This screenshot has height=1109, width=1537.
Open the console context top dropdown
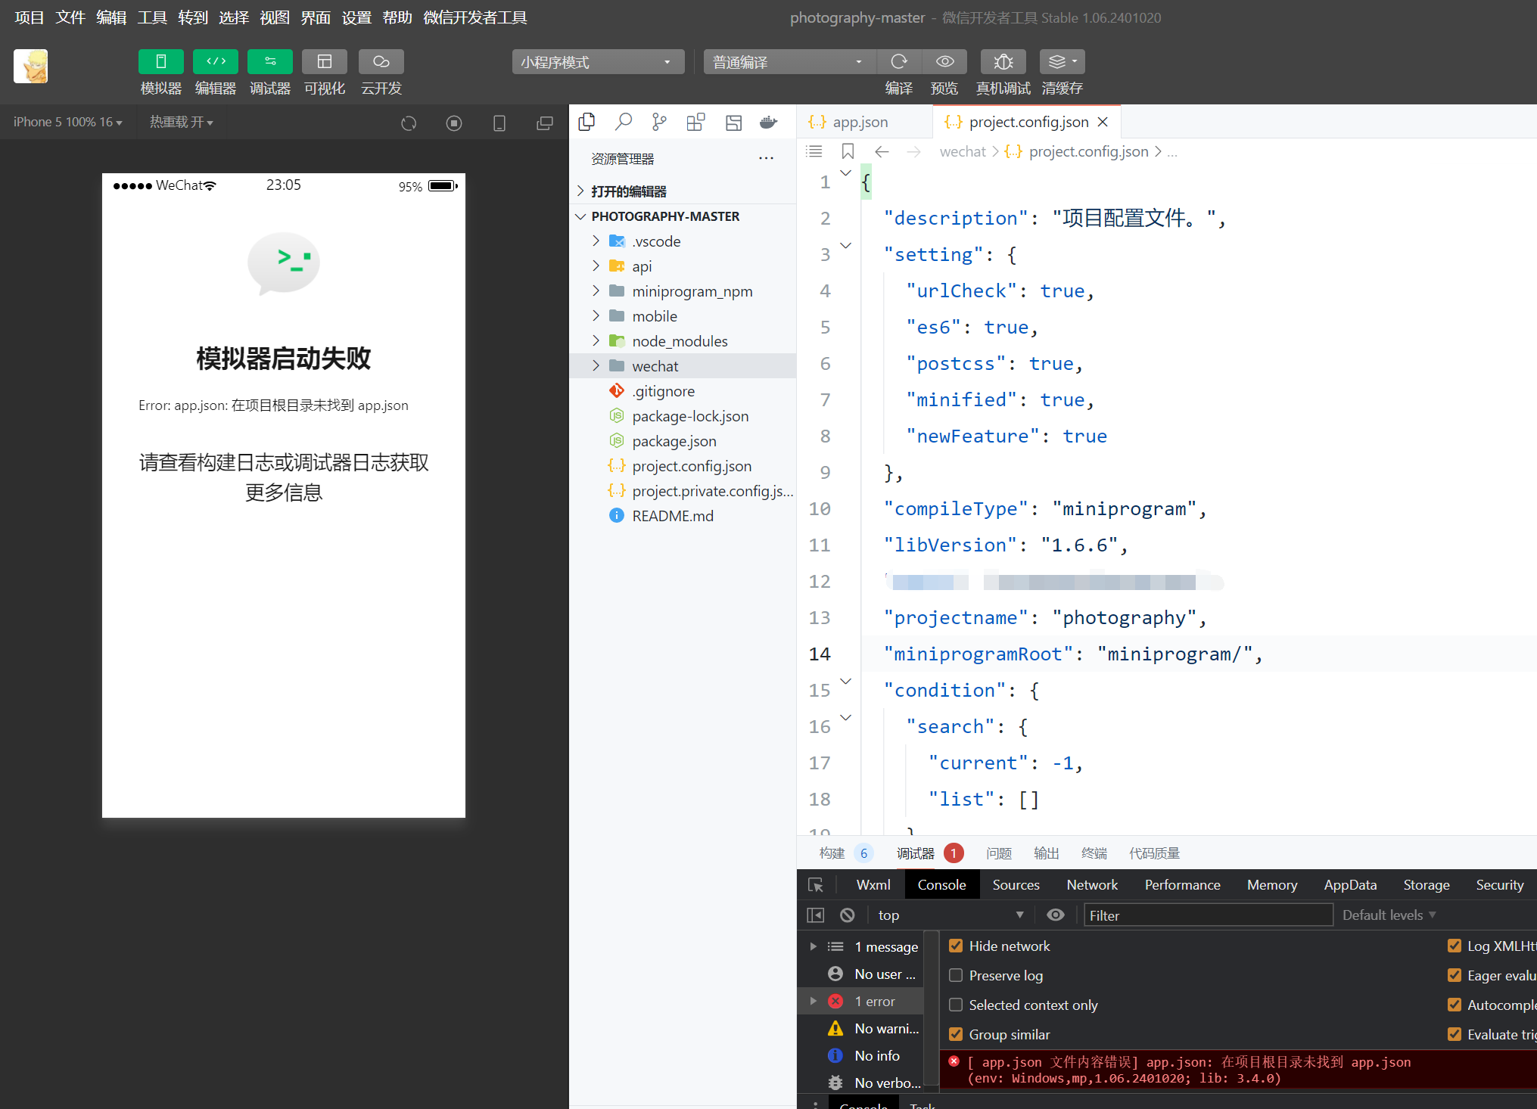pyautogui.click(x=951, y=915)
